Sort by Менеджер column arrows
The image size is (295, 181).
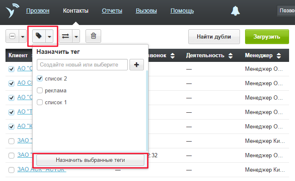[280, 56]
